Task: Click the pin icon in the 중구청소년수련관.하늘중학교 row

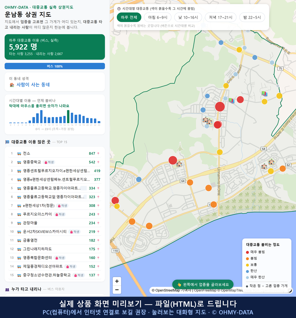Action: (x=98, y=275)
